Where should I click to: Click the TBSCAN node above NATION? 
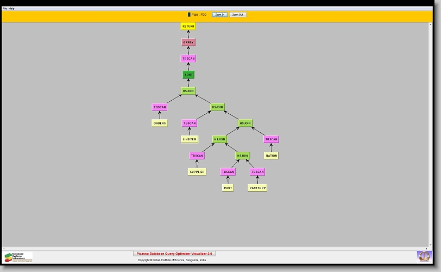pyautogui.click(x=271, y=139)
